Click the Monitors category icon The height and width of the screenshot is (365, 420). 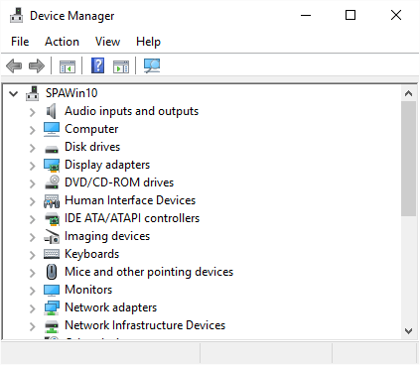point(52,290)
